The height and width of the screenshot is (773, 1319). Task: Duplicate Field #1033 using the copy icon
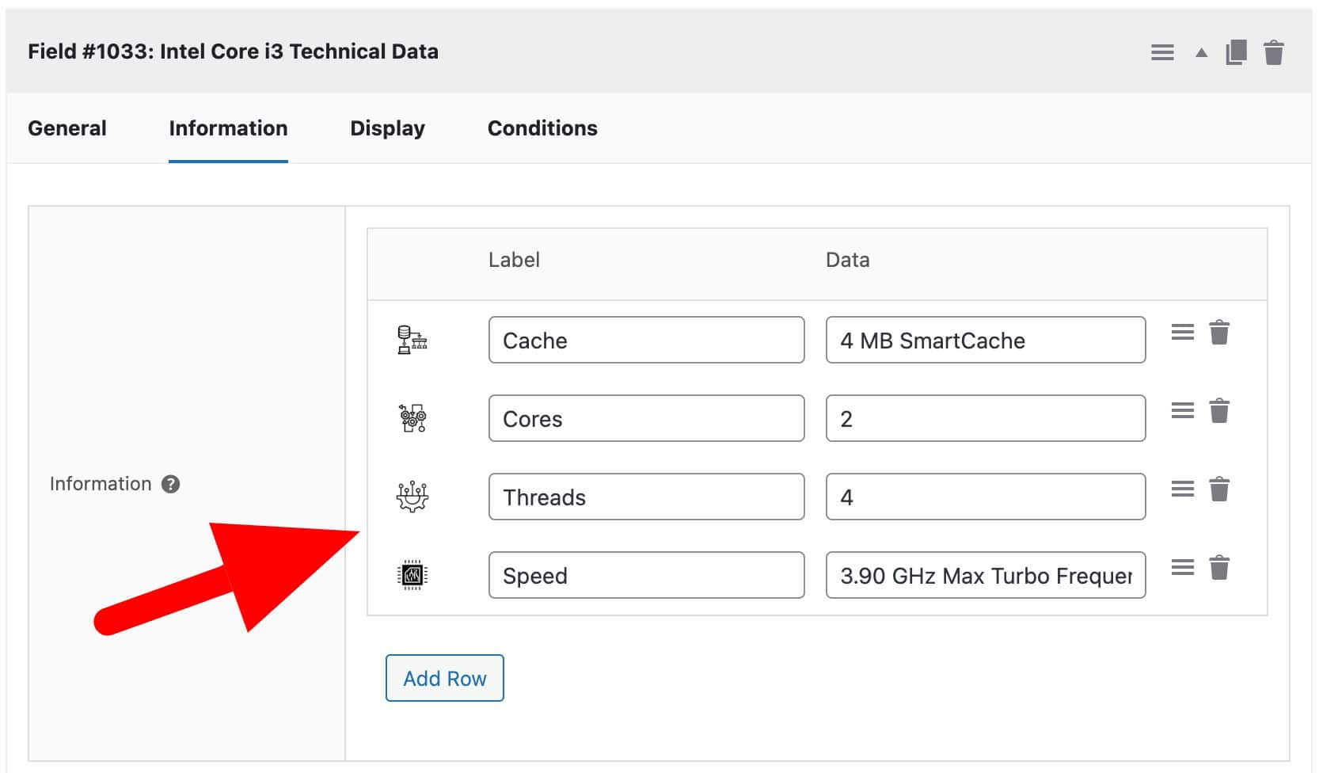coord(1235,51)
